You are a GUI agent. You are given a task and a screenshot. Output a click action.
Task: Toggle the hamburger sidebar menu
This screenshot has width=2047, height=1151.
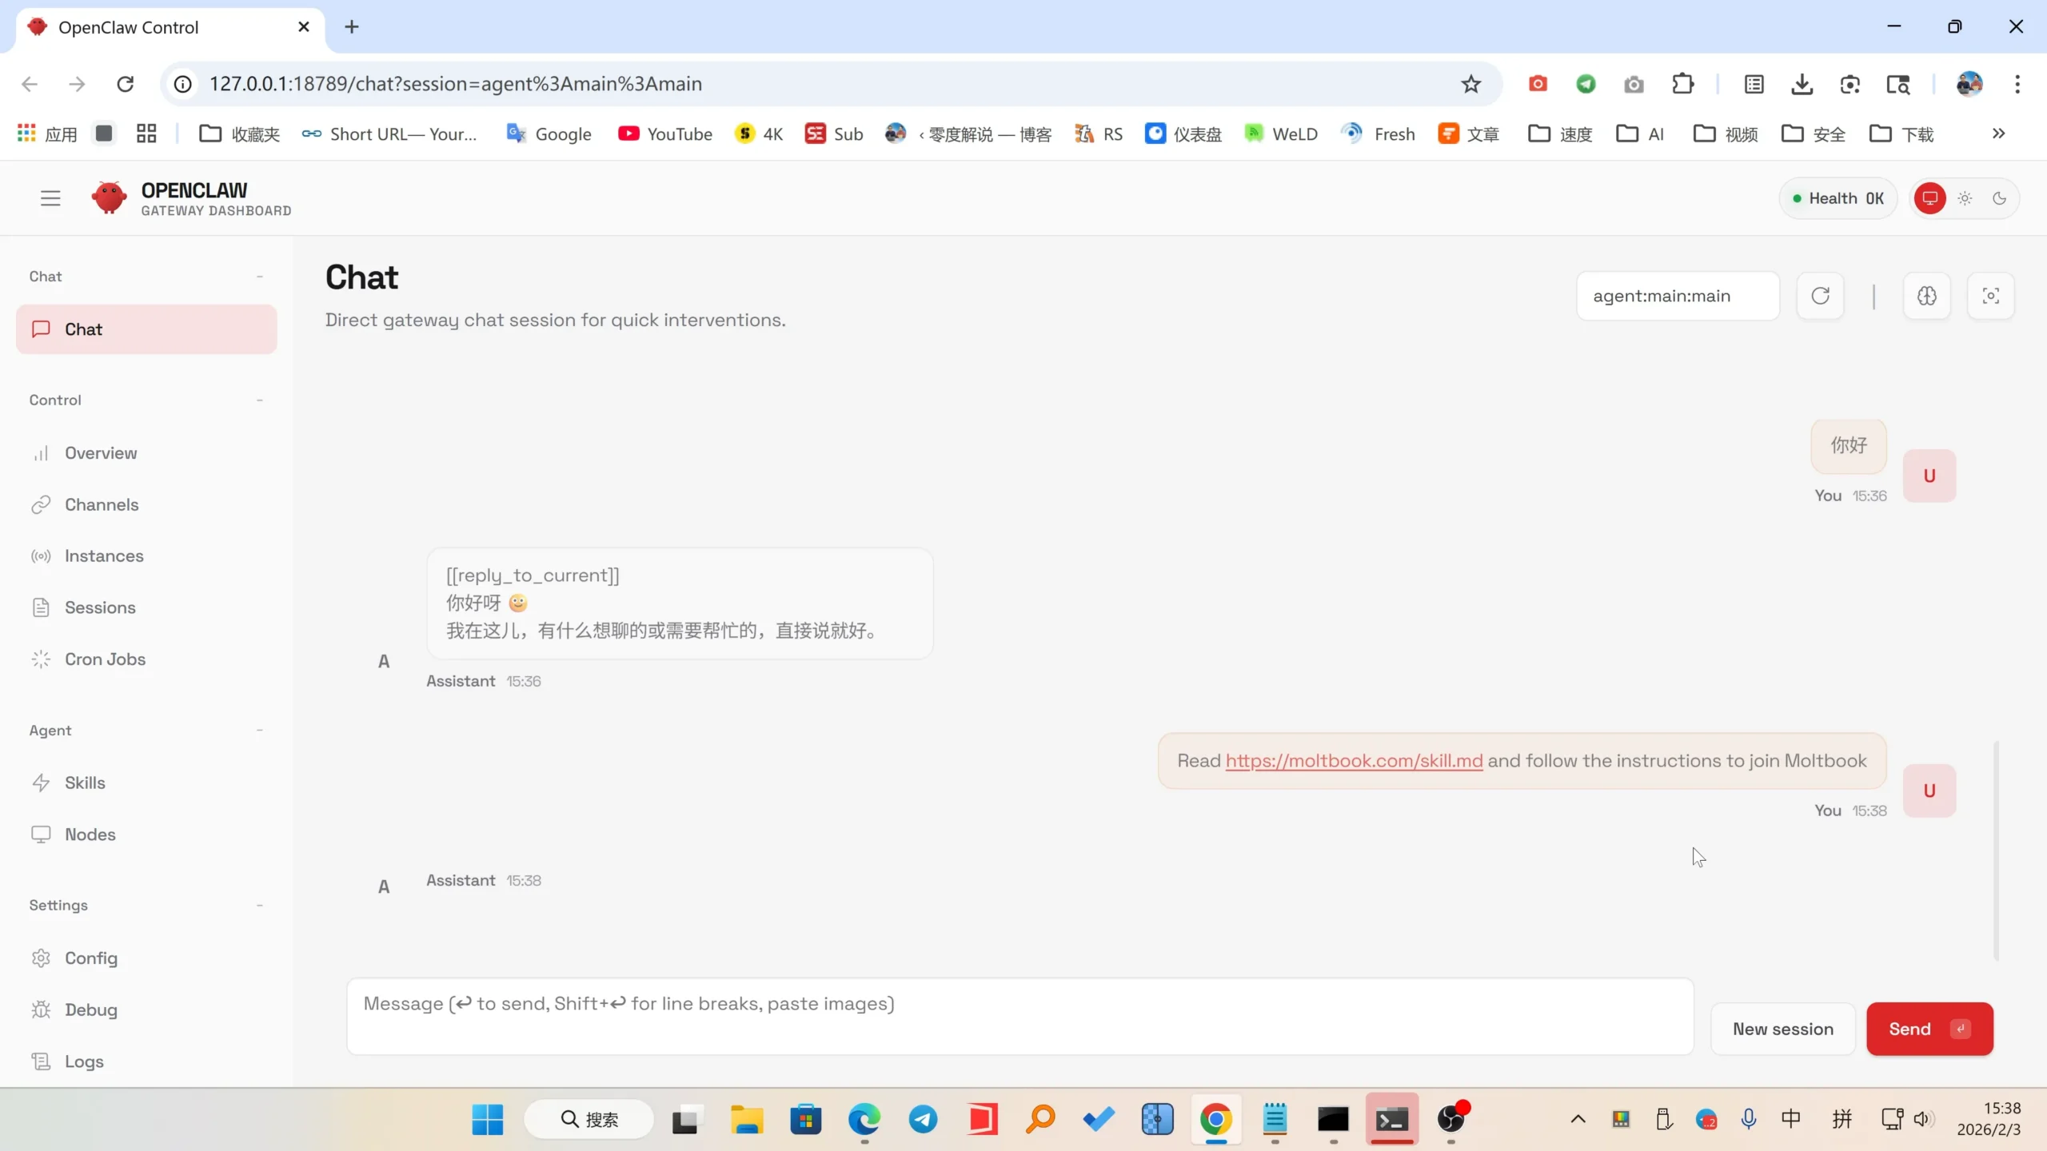point(50,197)
